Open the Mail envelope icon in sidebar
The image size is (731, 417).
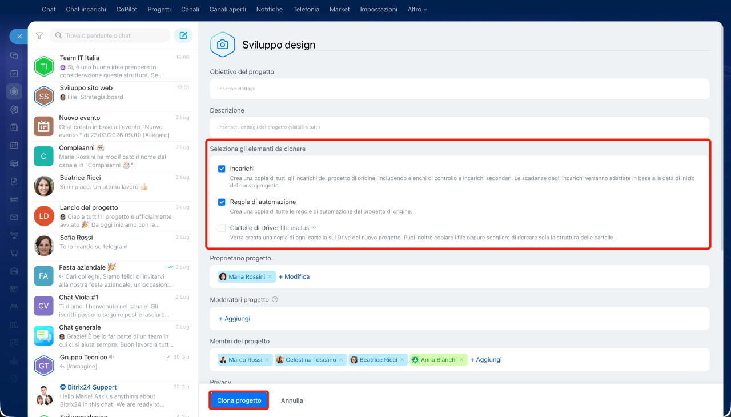pos(14,217)
